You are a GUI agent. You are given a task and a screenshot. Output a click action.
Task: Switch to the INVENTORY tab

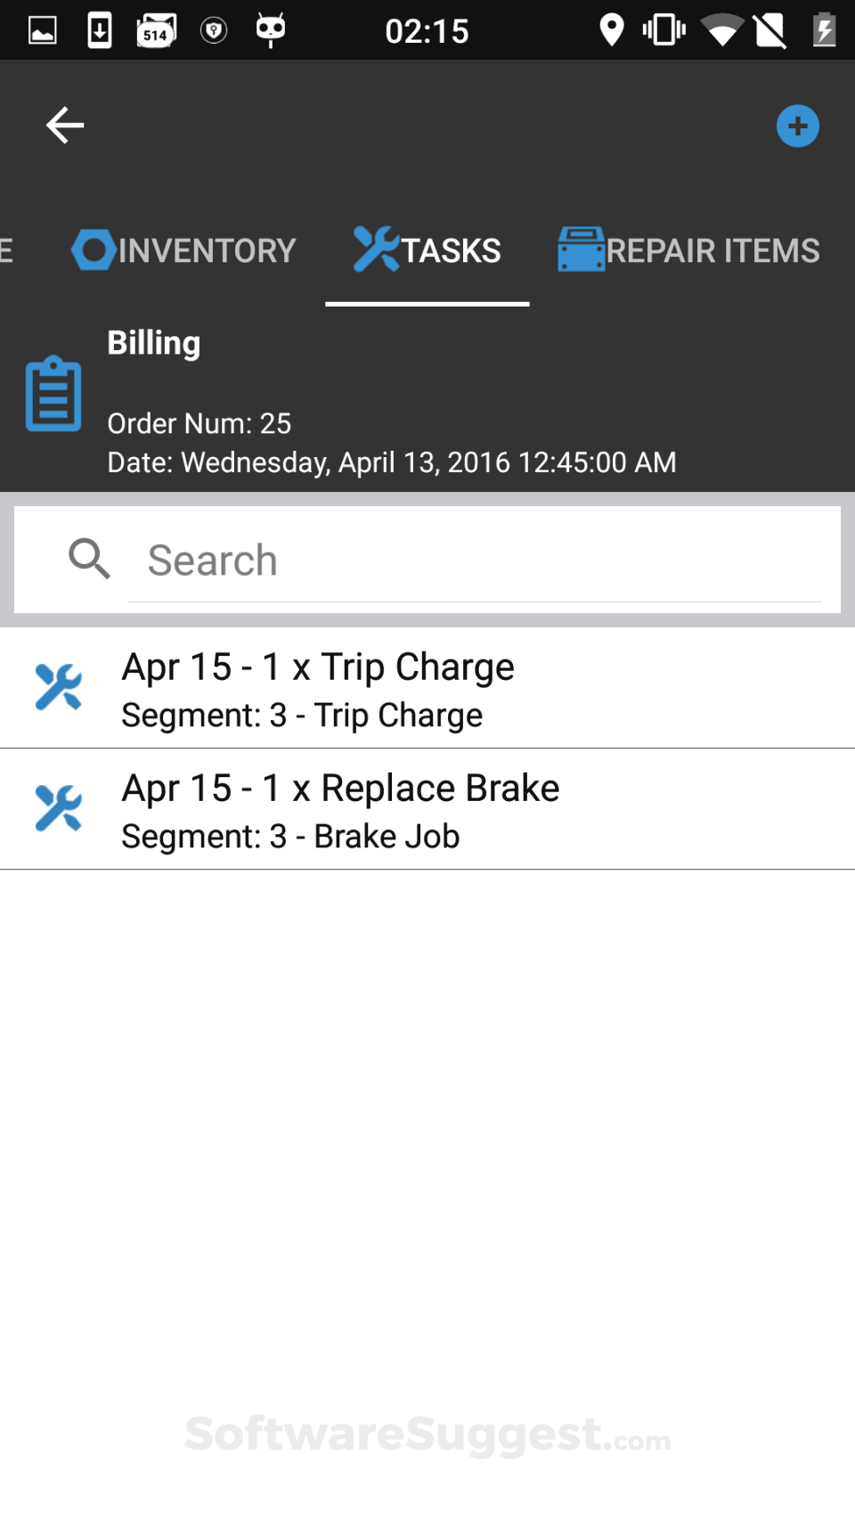point(207,251)
